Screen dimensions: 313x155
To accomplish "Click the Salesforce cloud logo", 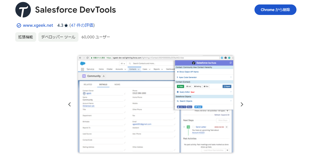I will coord(82,63).
